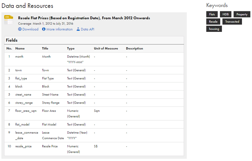Select the HDB keyword tag
The height and width of the screenshot is (161, 252).
click(226, 14)
